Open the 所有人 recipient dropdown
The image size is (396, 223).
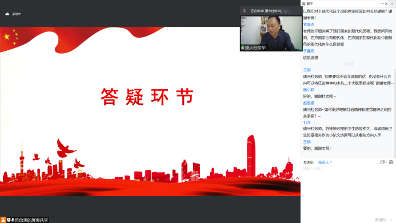[x=325, y=162]
